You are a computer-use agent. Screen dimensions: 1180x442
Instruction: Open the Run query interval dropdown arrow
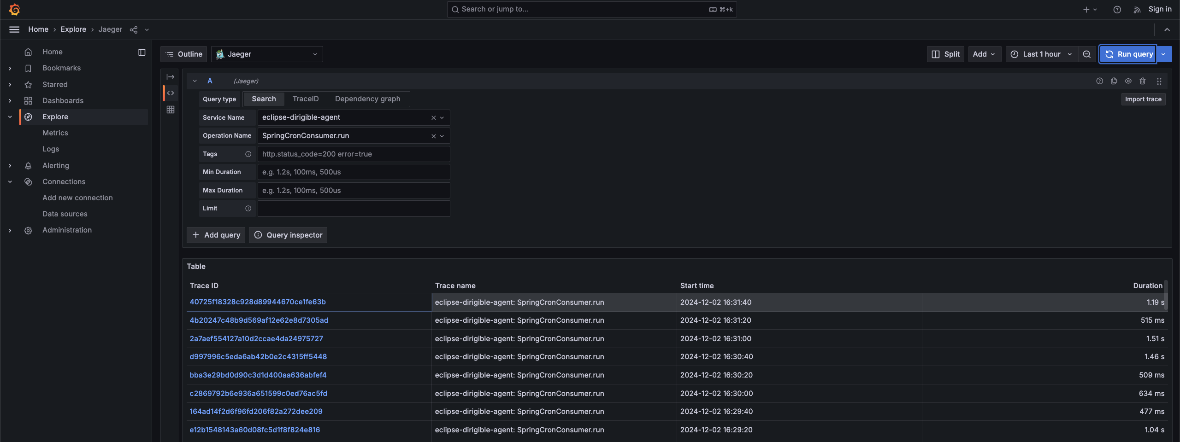point(1164,54)
